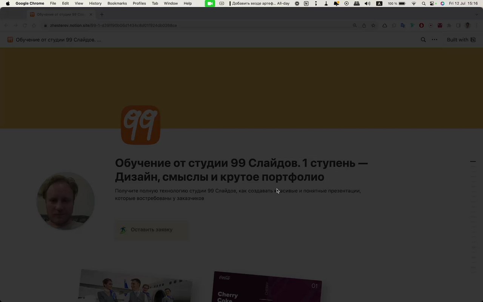This screenshot has height=302, width=483.
Task: Close the Обучение от студии browser tab
Action: [91, 14]
